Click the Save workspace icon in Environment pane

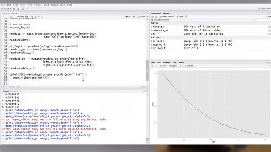[x=156, y=17]
